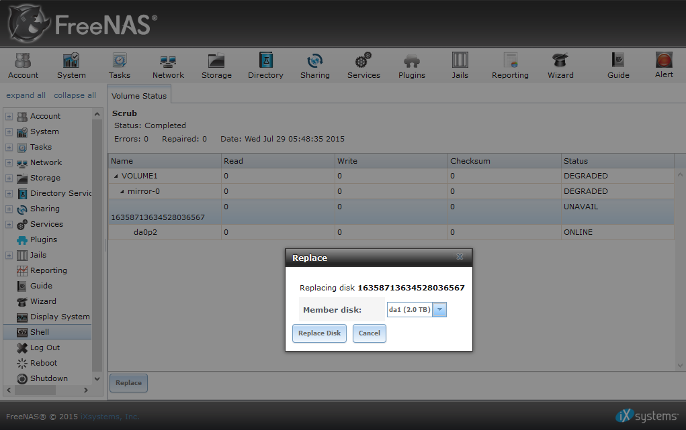Expand the Sharing node in sidebar

pos(9,209)
